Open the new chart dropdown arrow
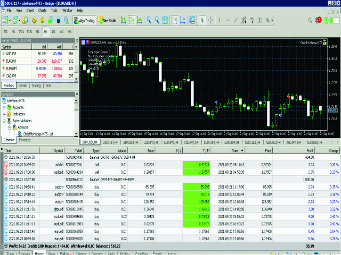This screenshot has width=341, height=255. [10, 21]
